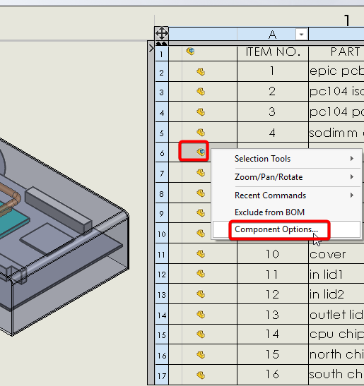Click the 'outlet lid' part cell
This screenshot has height=386, width=364.
[336, 315]
